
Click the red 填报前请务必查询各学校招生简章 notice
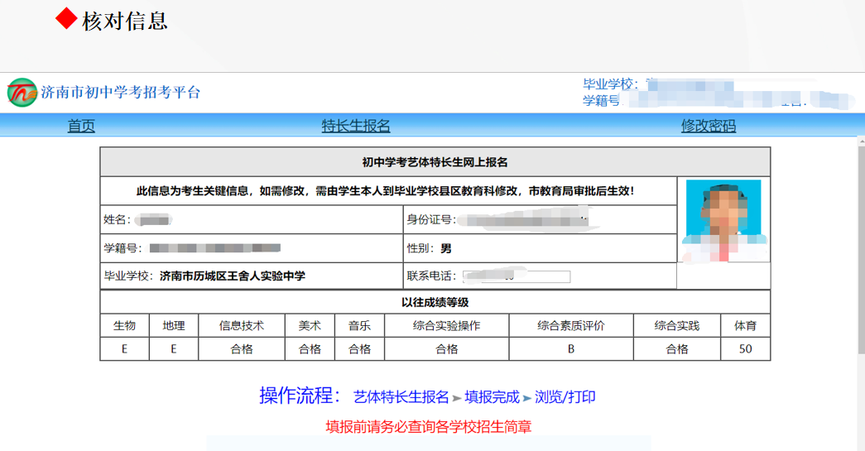[429, 427]
